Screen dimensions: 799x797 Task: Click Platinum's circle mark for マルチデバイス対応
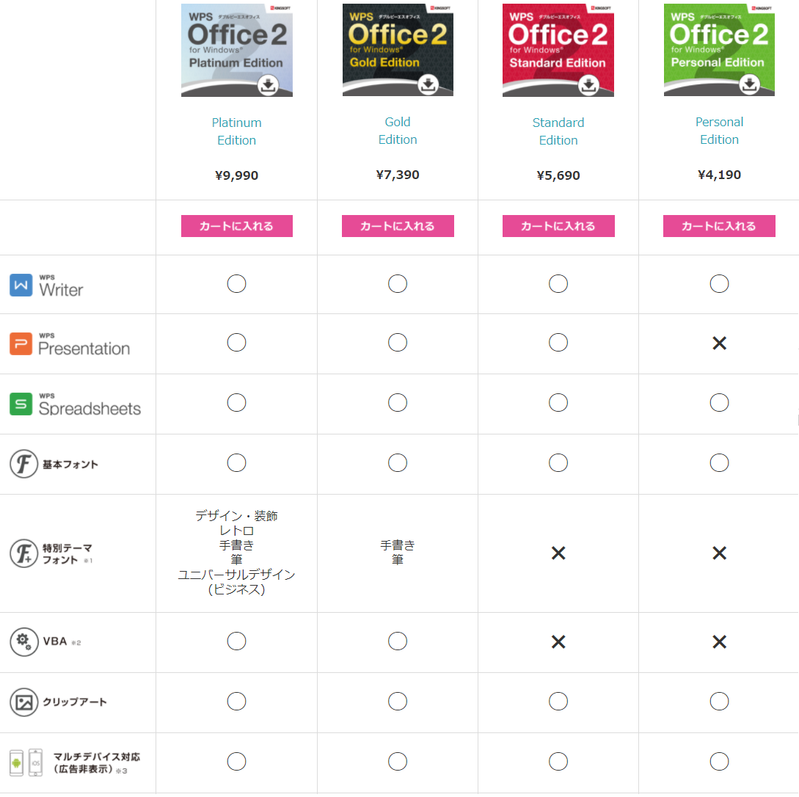tap(236, 762)
